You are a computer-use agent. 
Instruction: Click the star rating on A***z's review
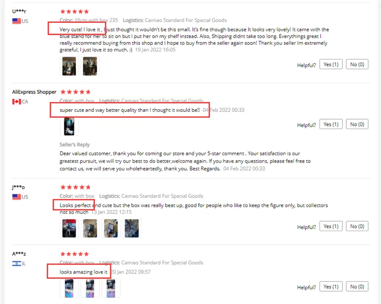pyautogui.click(x=75, y=254)
